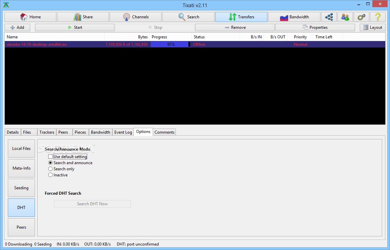390x250 pixels.
Task: Click the DHT network nodes icon
Action: (329, 17)
